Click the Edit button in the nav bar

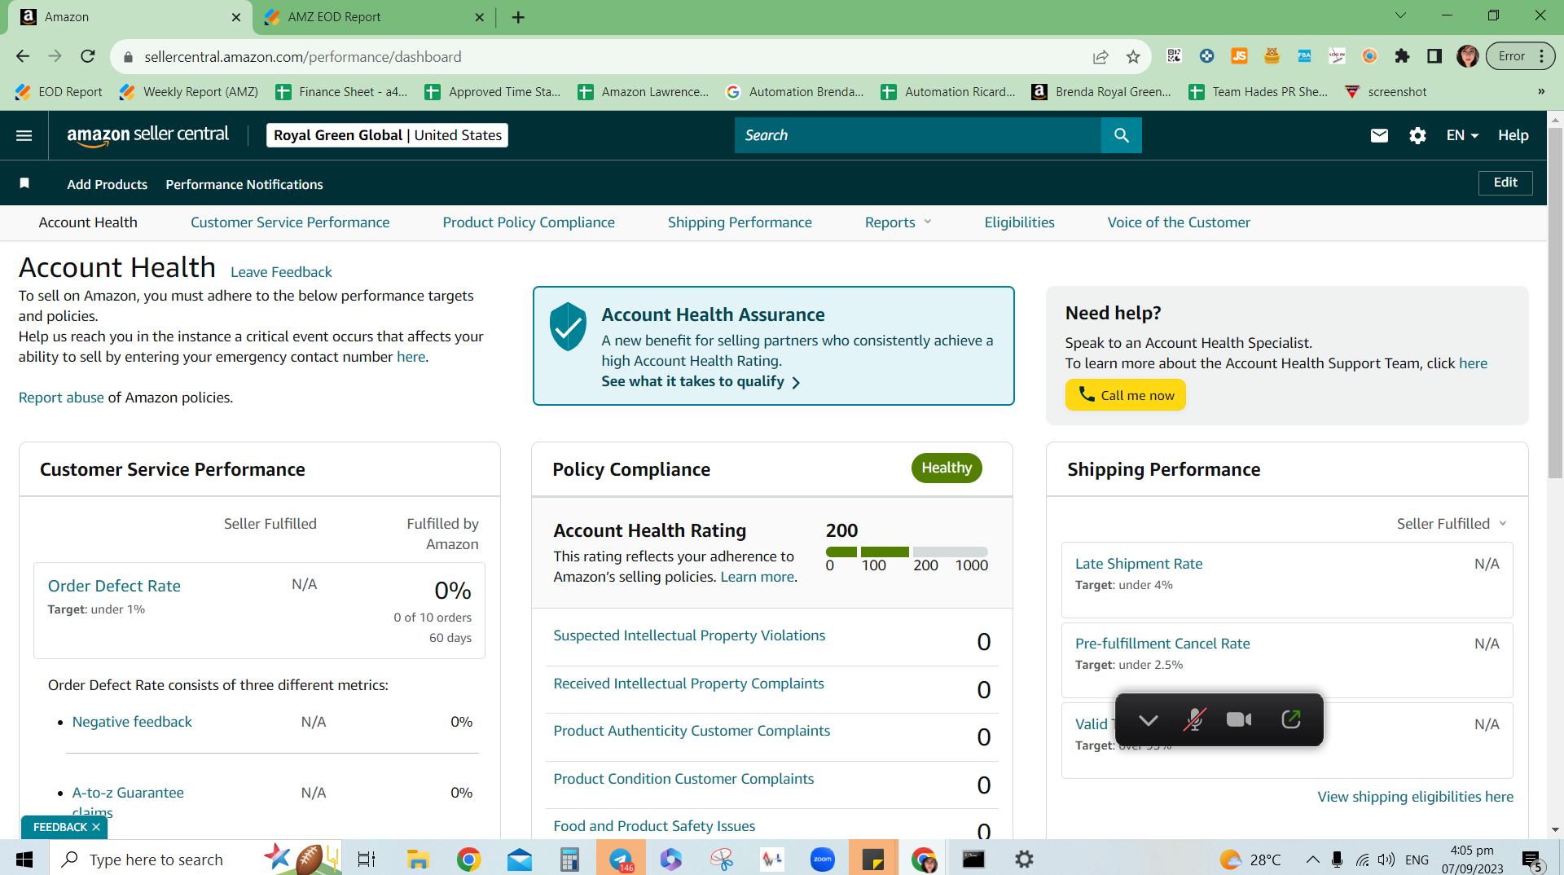[1505, 182]
